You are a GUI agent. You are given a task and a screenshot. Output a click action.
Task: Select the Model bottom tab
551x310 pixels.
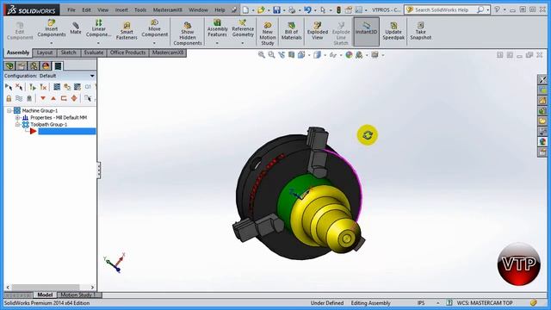pyautogui.click(x=45, y=294)
